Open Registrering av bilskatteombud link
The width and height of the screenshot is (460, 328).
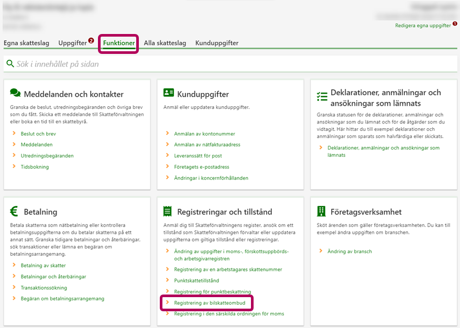tap(210, 303)
